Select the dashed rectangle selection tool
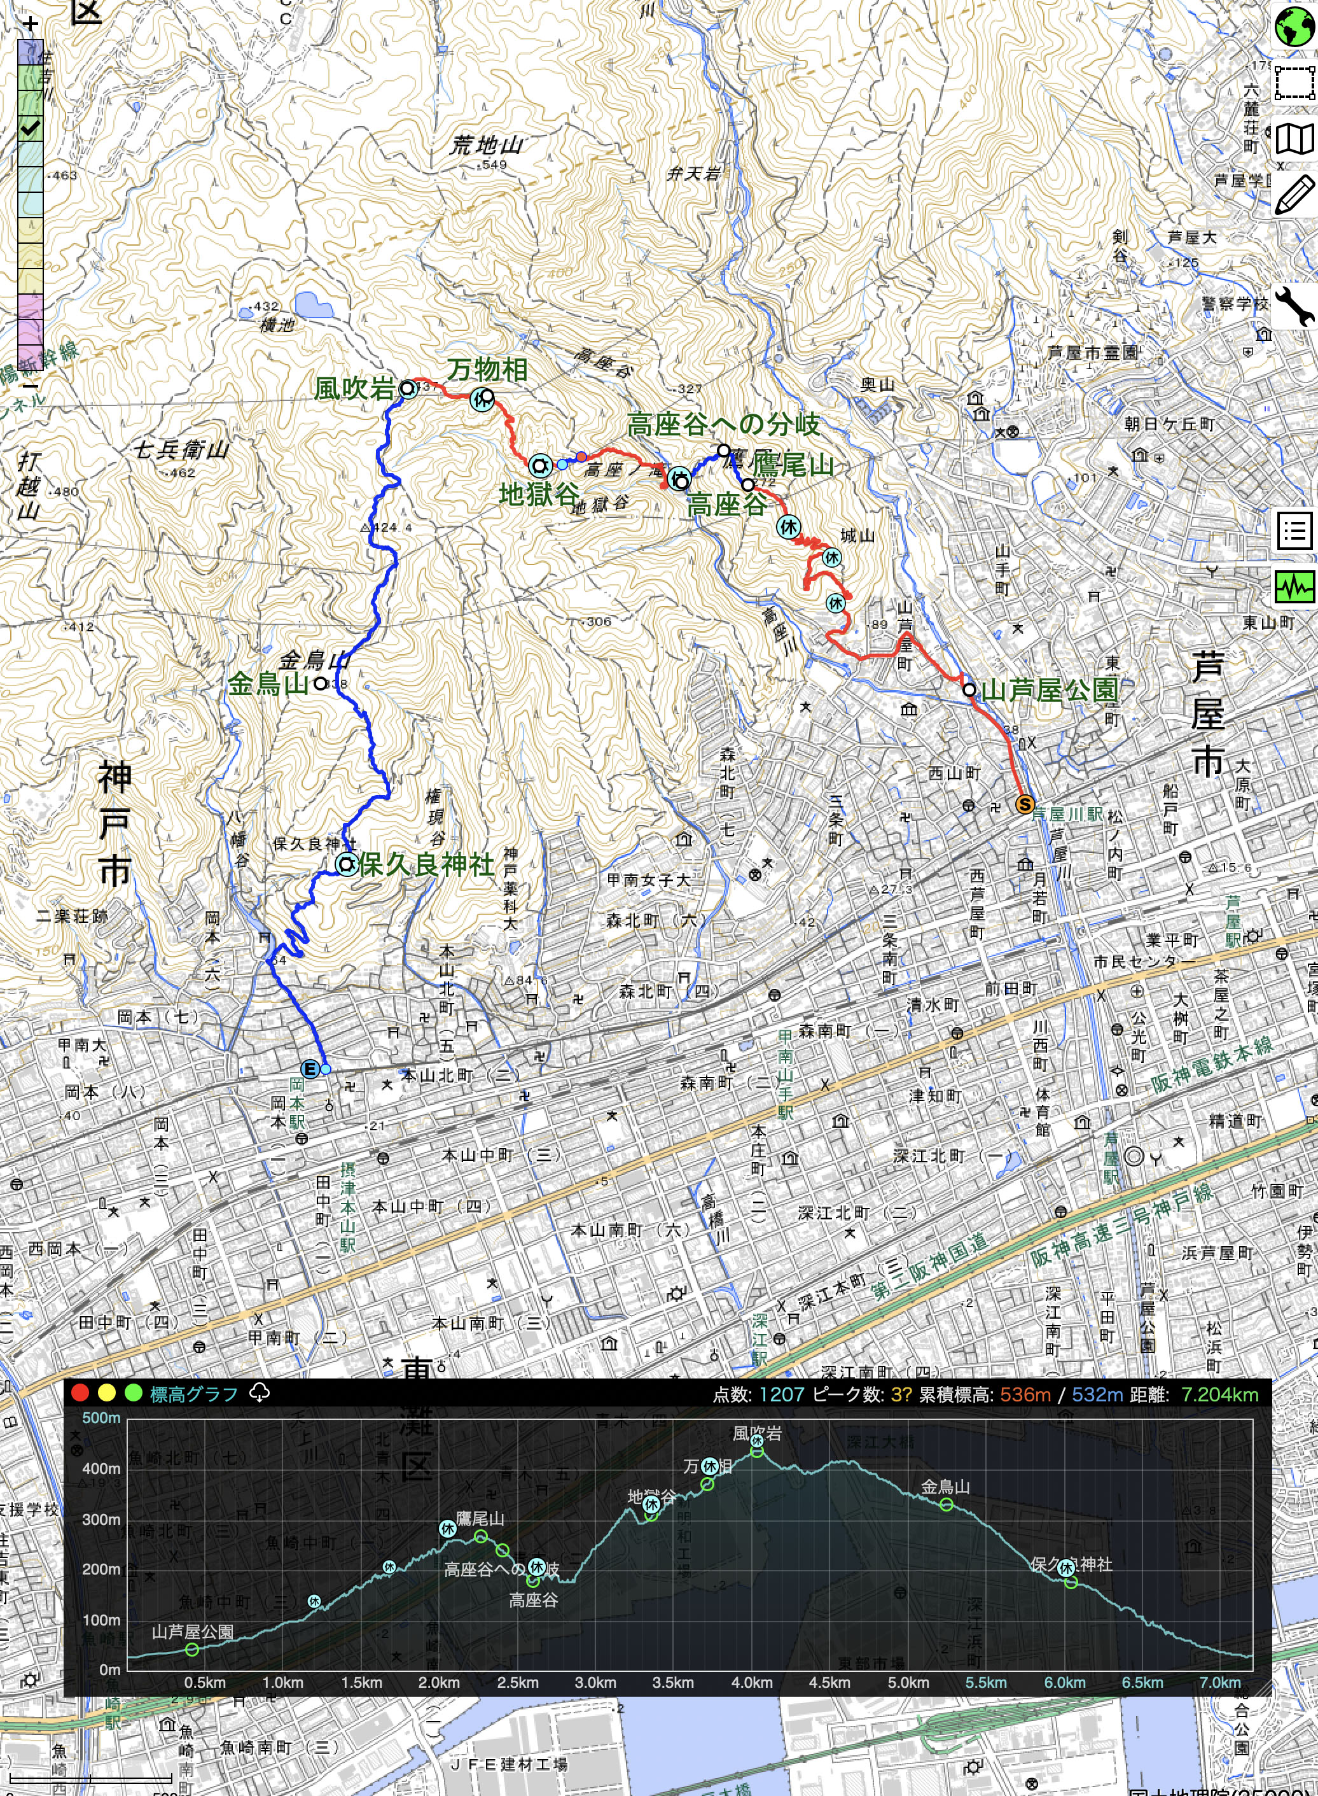 click(x=1294, y=82)
